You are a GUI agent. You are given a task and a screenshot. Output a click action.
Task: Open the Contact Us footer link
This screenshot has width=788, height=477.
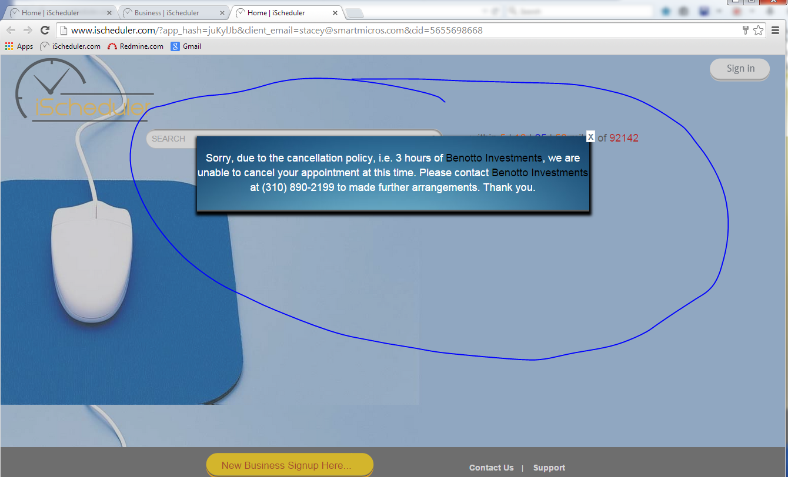(492, 468)
